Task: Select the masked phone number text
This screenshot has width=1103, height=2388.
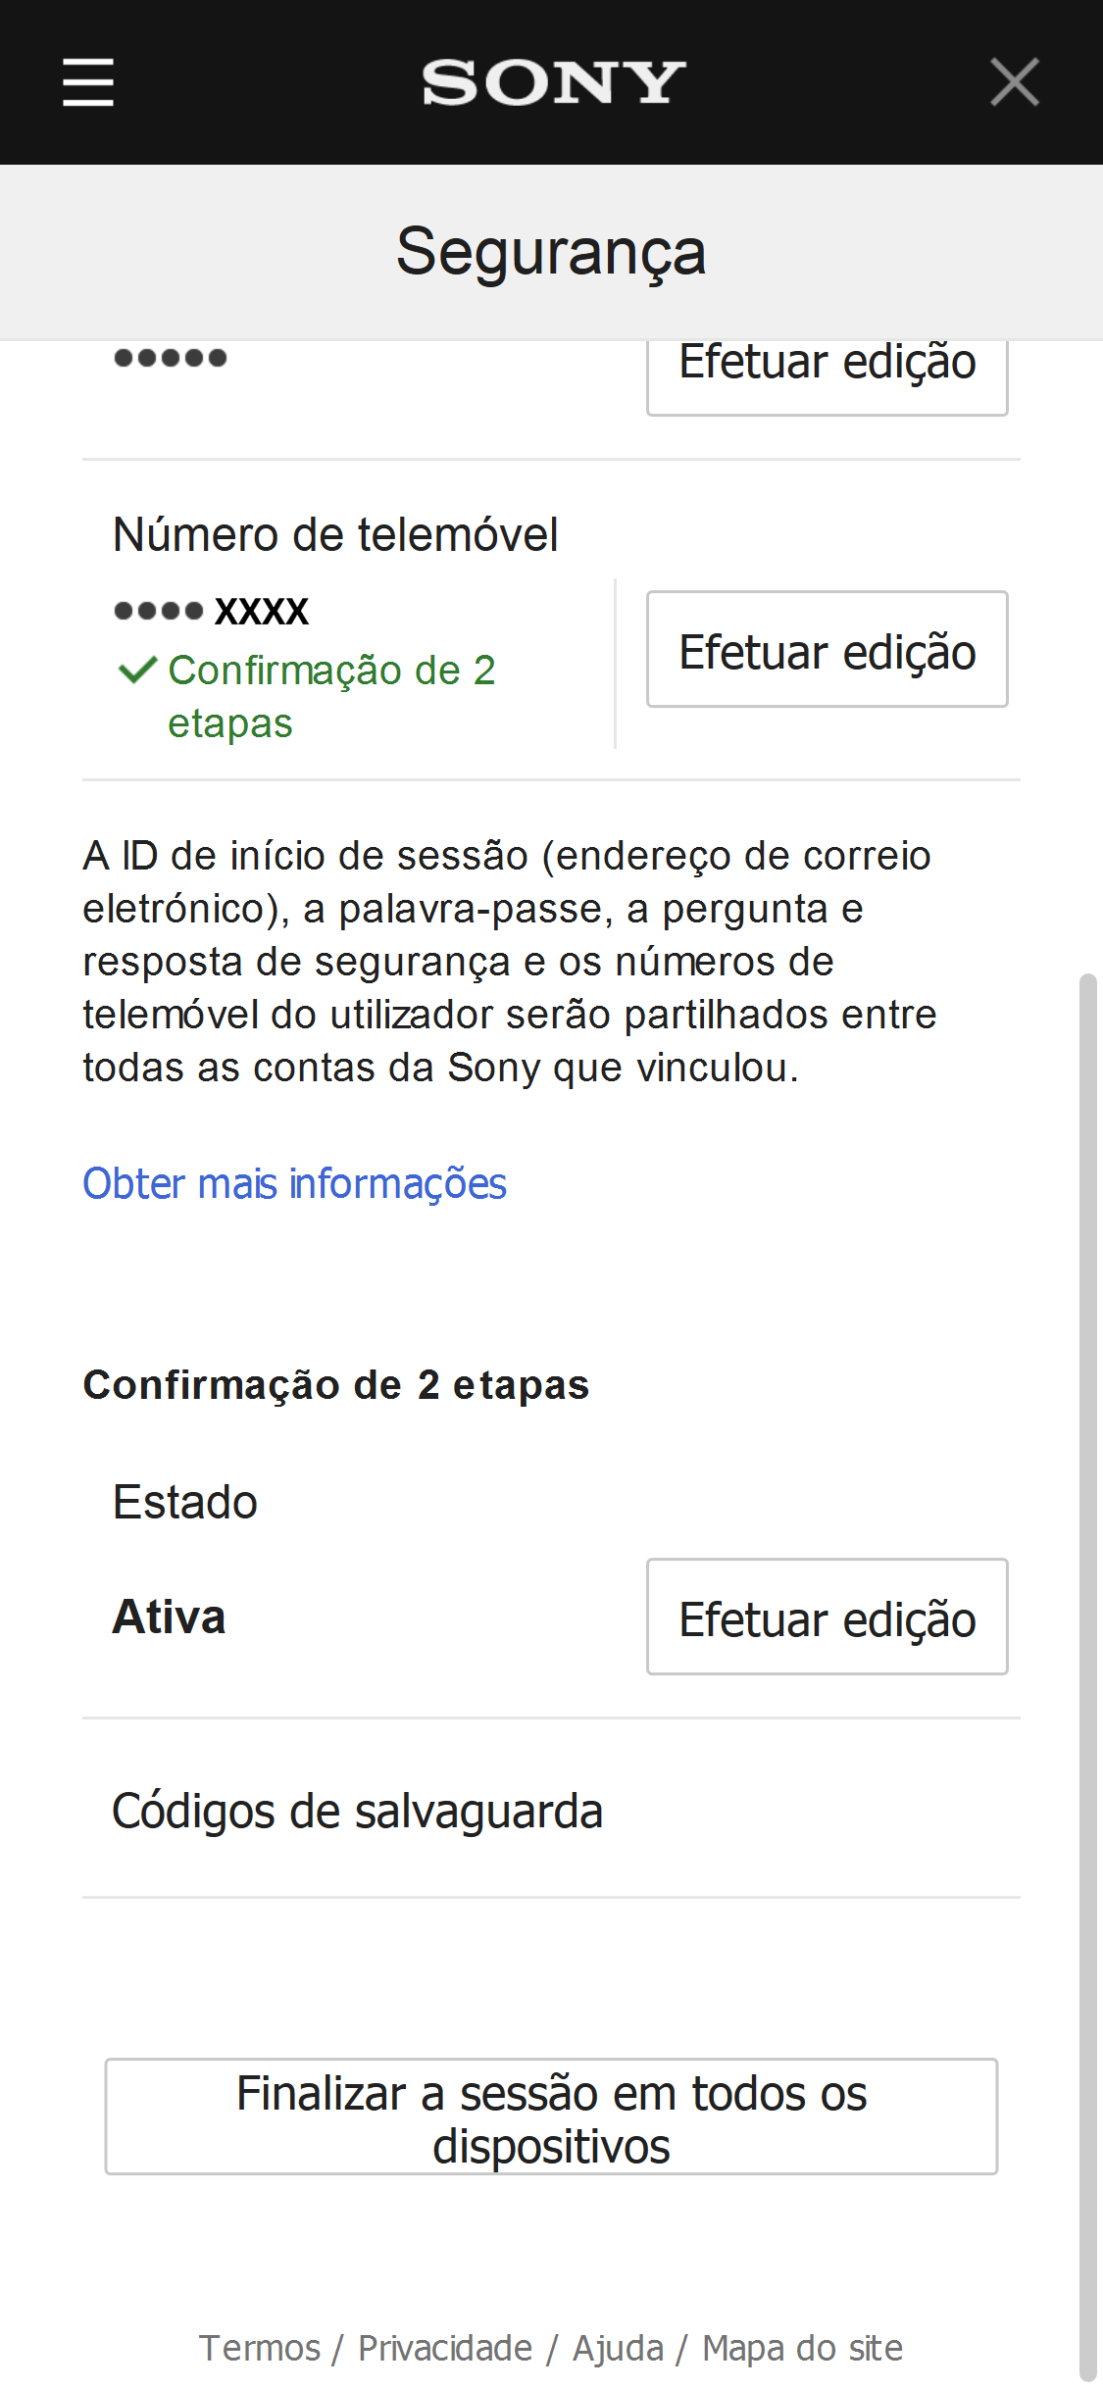Action: 211,611
